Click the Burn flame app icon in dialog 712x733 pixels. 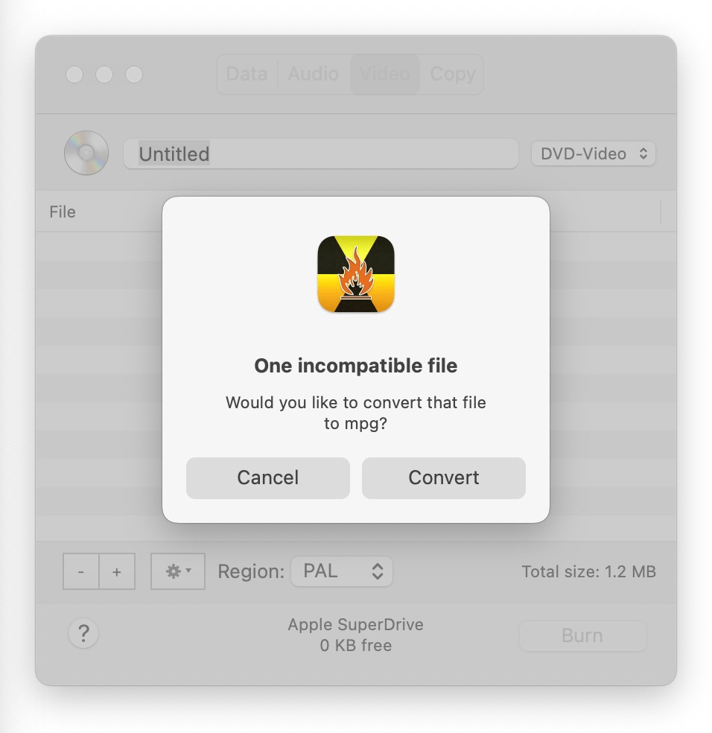pyautogui.click(x=356, y=274)
